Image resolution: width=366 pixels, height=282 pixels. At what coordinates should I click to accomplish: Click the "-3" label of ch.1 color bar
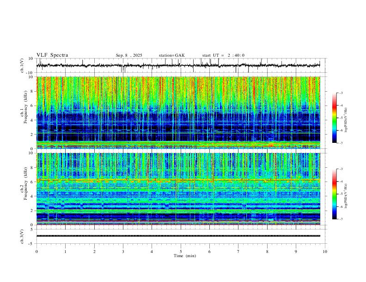[x=341, y=93]
